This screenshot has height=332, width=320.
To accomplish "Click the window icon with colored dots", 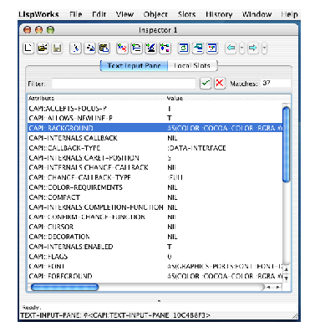I will [x=212, y=49].
